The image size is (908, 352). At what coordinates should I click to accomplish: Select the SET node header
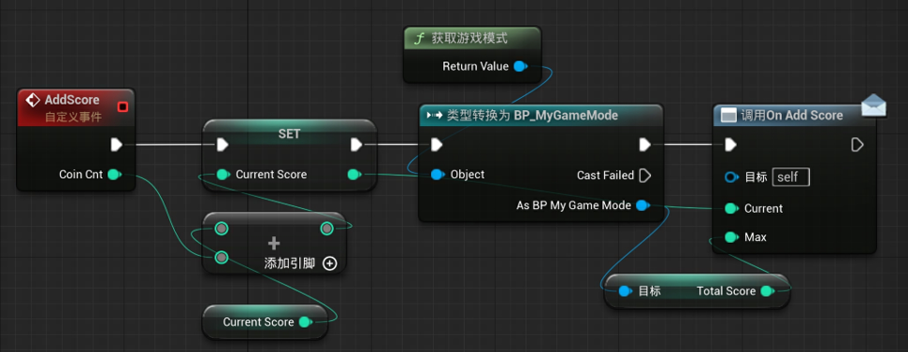tap(290, 134)
